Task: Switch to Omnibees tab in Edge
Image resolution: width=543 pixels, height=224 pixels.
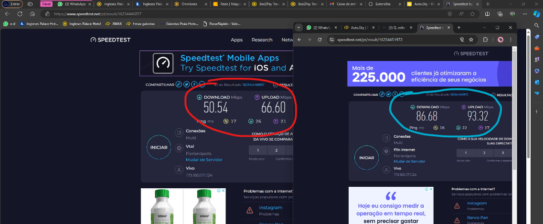Action: point(190,4)
